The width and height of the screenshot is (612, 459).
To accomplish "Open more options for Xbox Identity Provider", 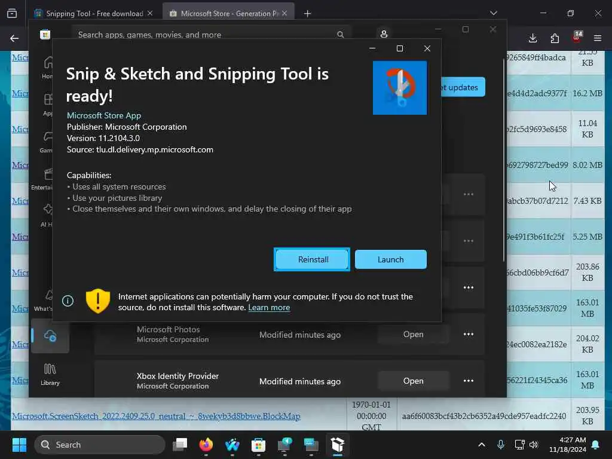I will point(469,381).
